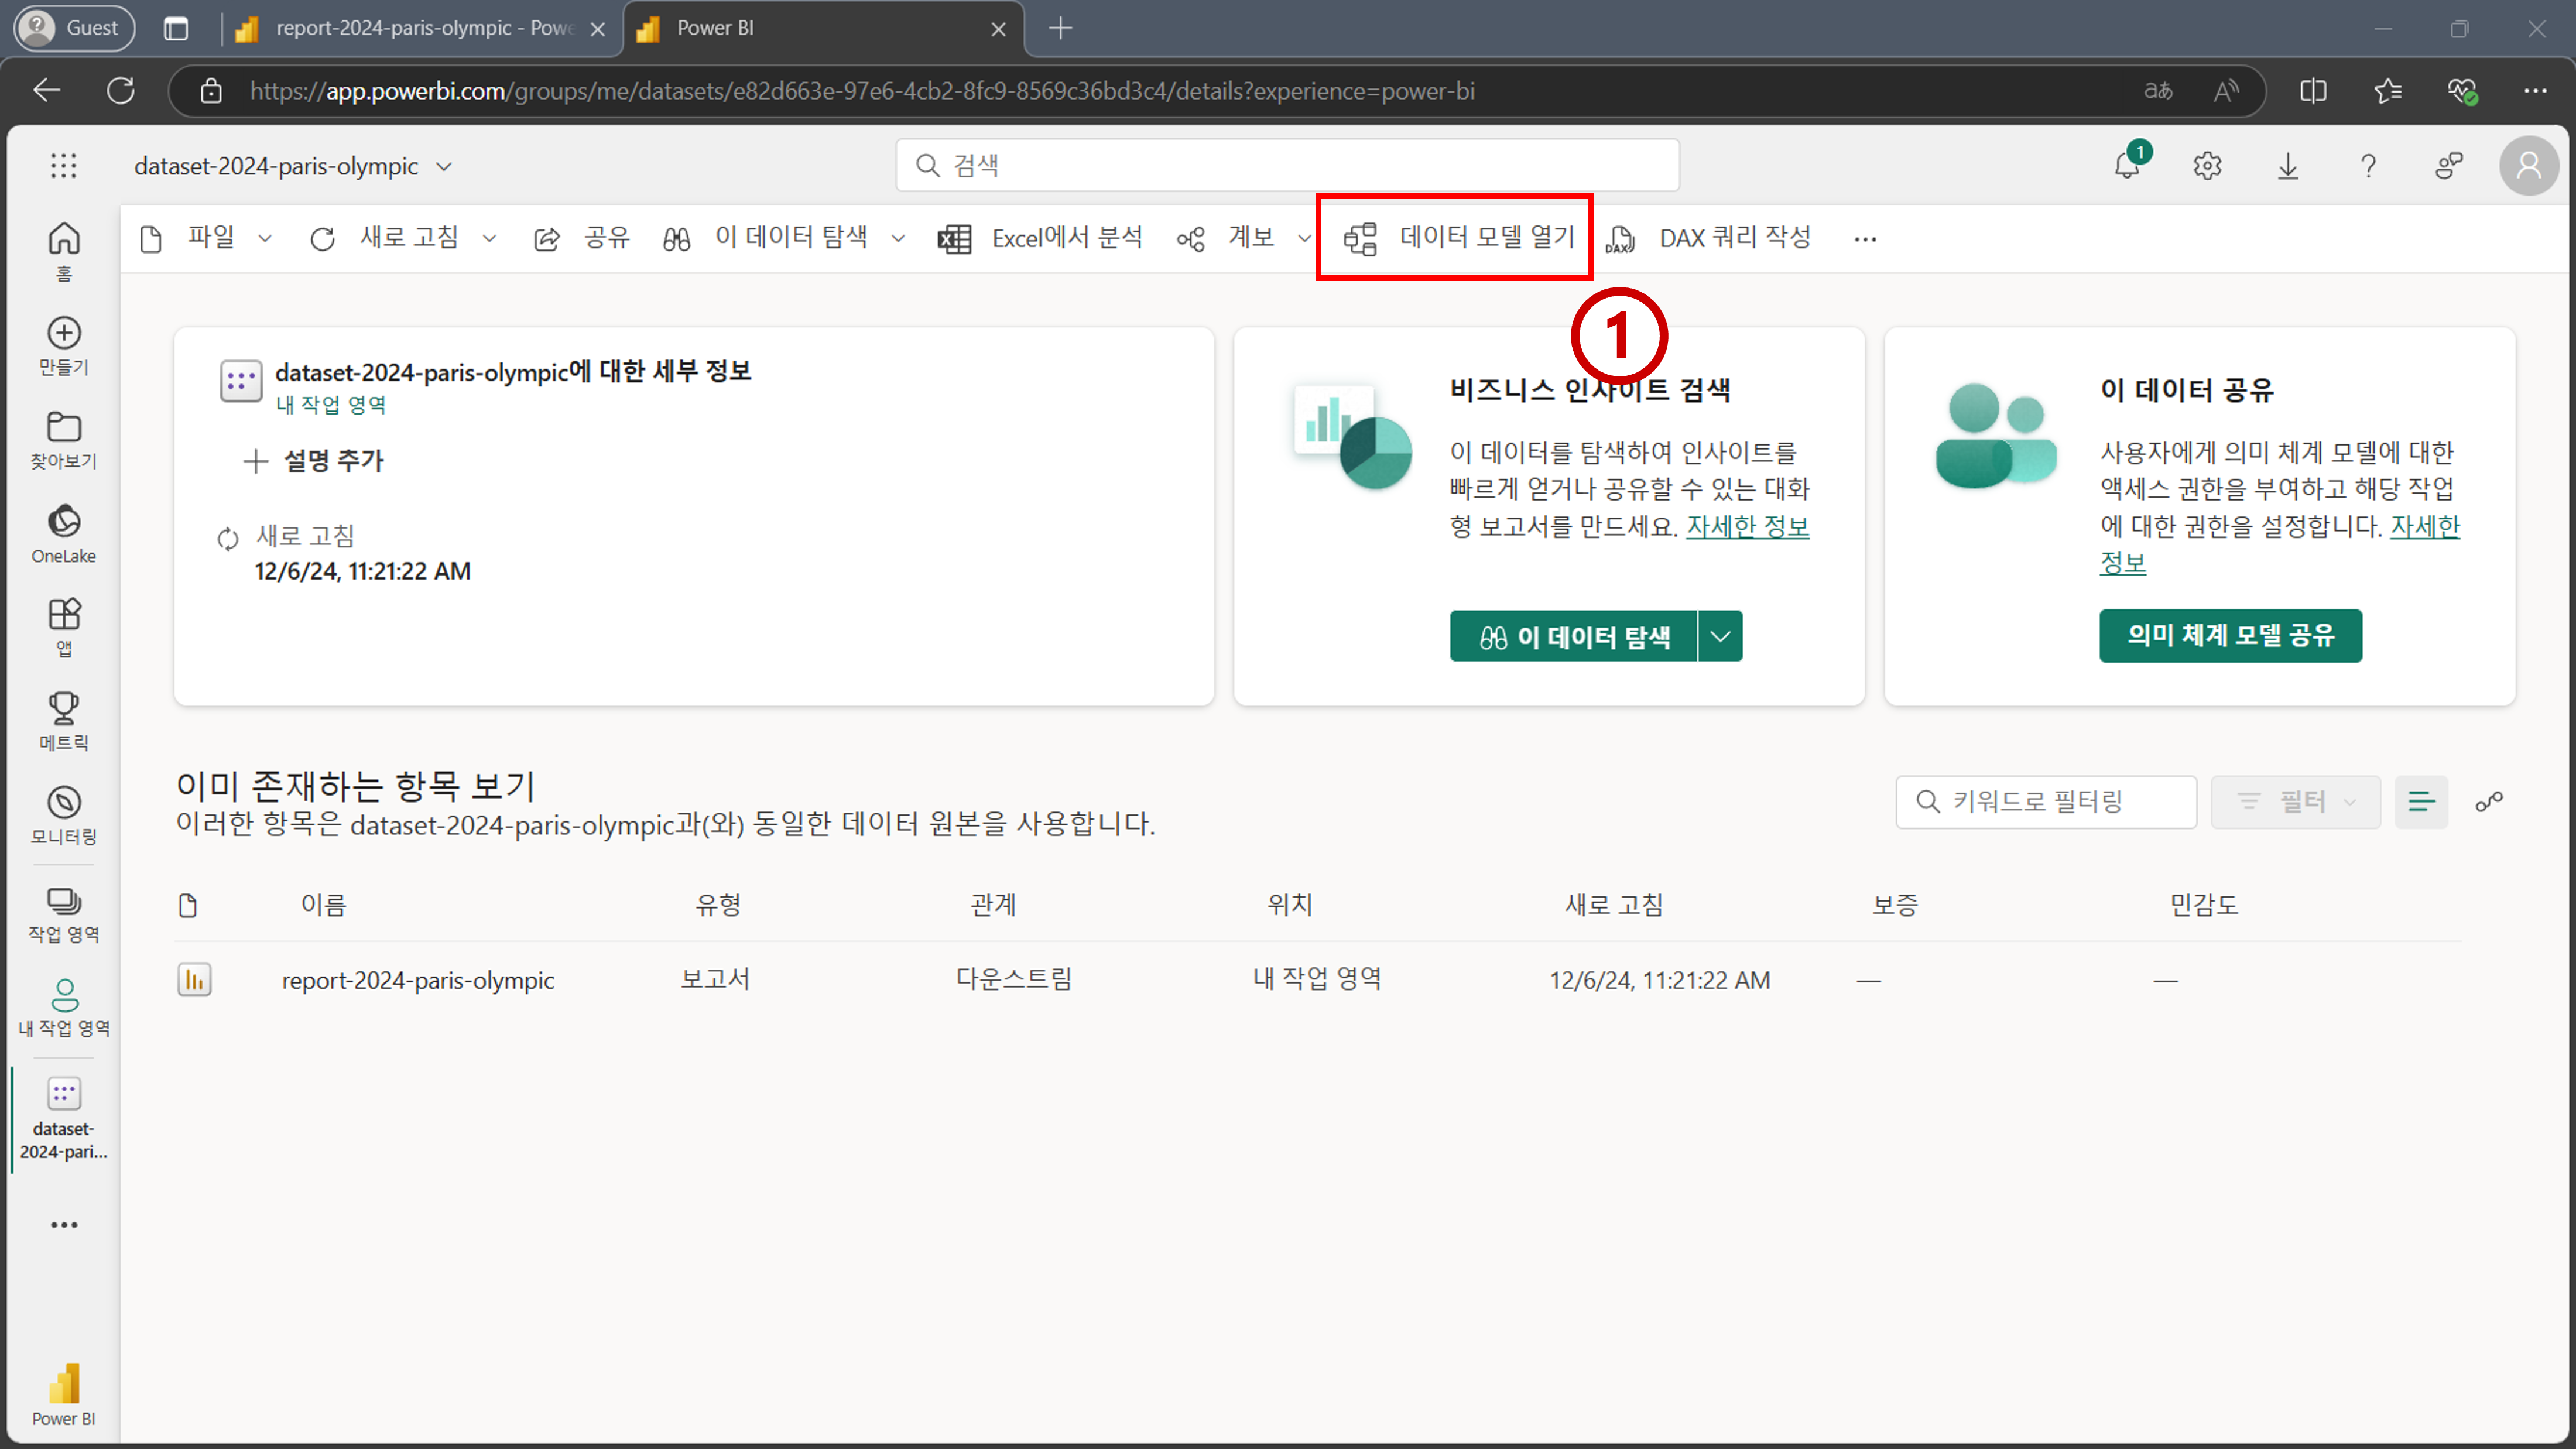The width and height of the screenshot is (2576, 1449).
Task: Open Metrics (메트릭) in sidebar
Action: tap(64, 721)
